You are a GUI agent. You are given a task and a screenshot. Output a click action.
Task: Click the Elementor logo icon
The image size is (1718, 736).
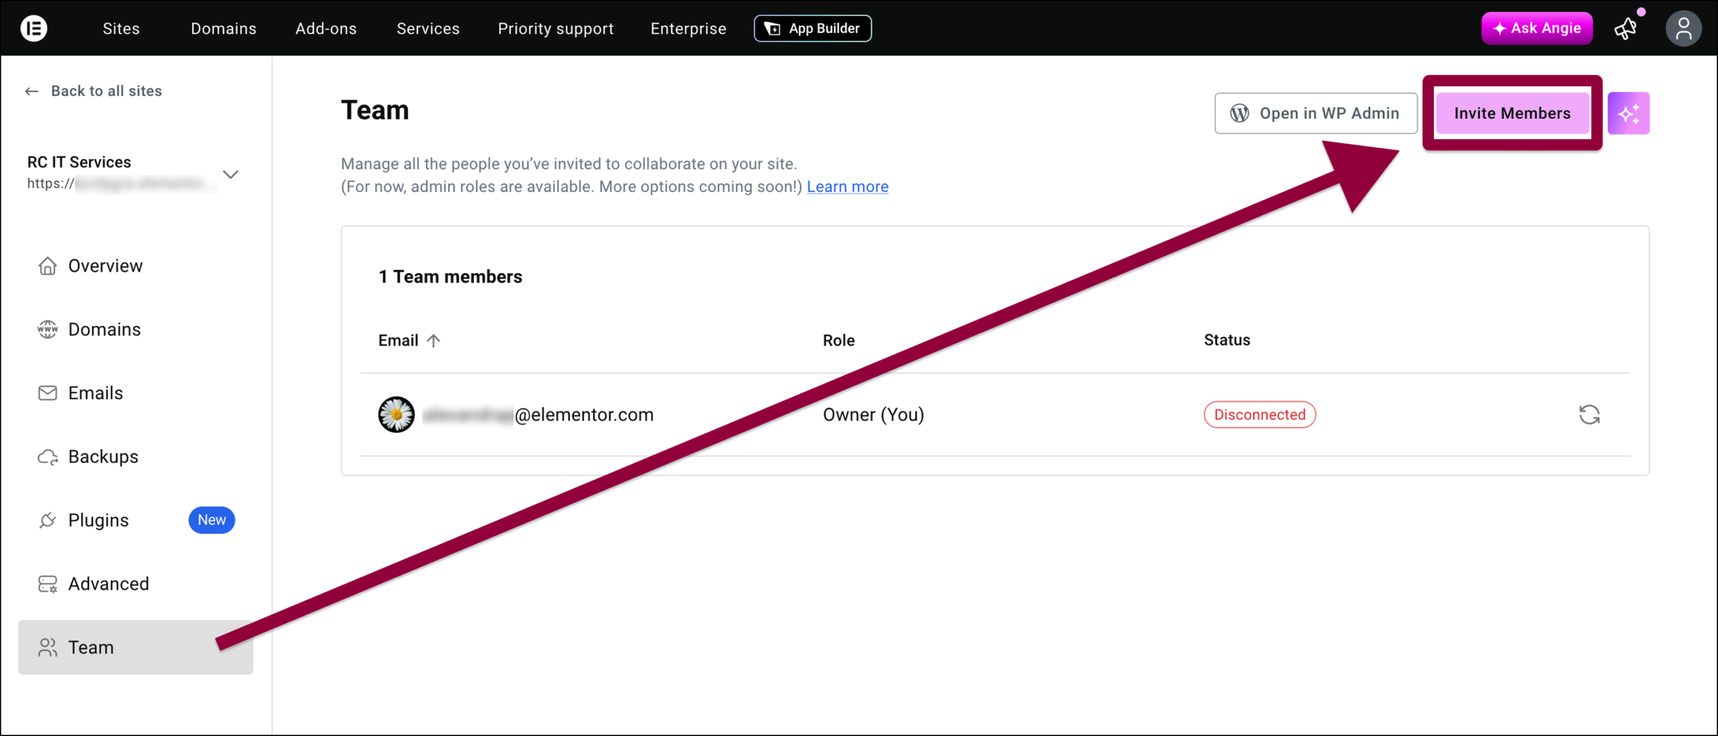click(34, 28)
